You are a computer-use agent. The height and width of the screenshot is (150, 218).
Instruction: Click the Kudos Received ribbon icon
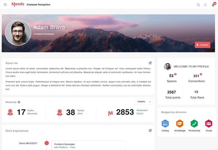pyautogui.click(x=10, y=112)
